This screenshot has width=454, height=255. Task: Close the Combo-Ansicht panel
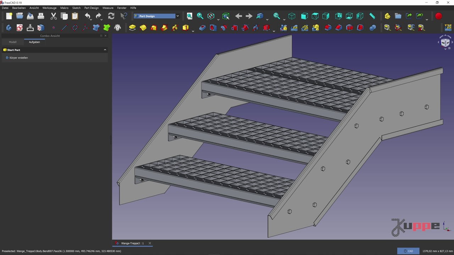point(105,36)
